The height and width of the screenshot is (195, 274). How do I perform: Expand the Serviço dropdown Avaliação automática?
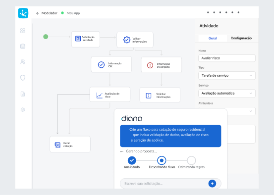[x=227, y=94]
